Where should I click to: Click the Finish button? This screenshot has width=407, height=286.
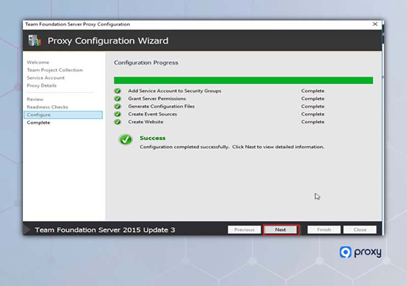[x=324, y=230]
